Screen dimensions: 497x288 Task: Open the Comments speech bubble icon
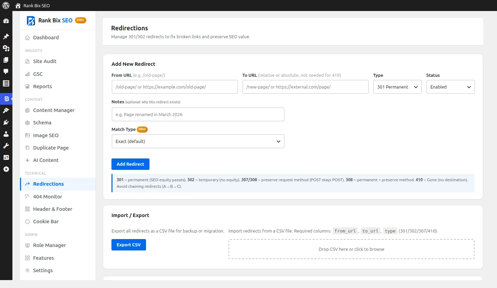[6, 72]
